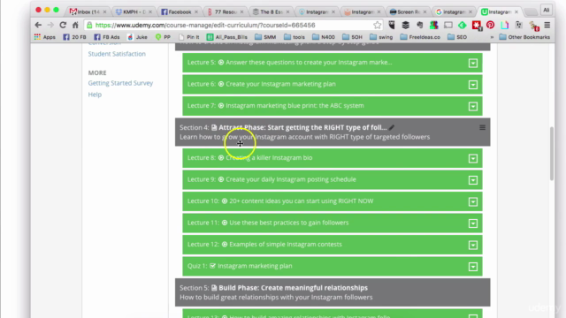This screenshot has width=566, height=318.
Task: Bookmark this page with the star icon
Action: click(378, 25)
